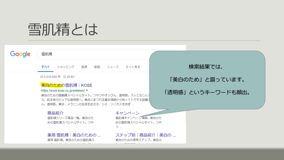Open the 商品紹介 sitelink
284x160 pixels.
[55, 113]
